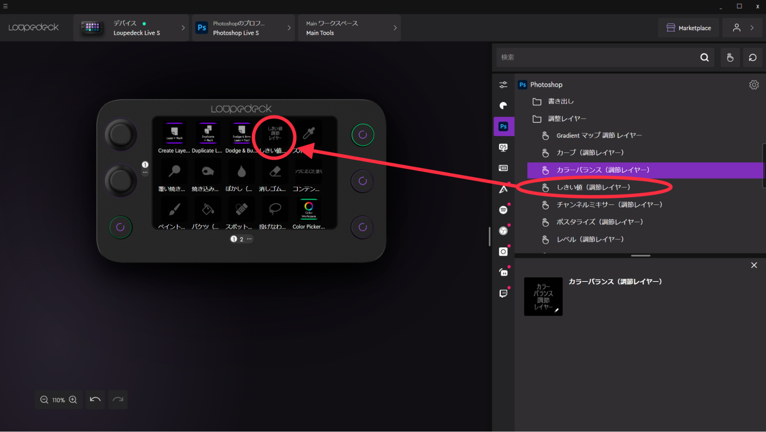Select the Twitch plugin sidebar icon
The image size is (766, 432).
point(503,293)
